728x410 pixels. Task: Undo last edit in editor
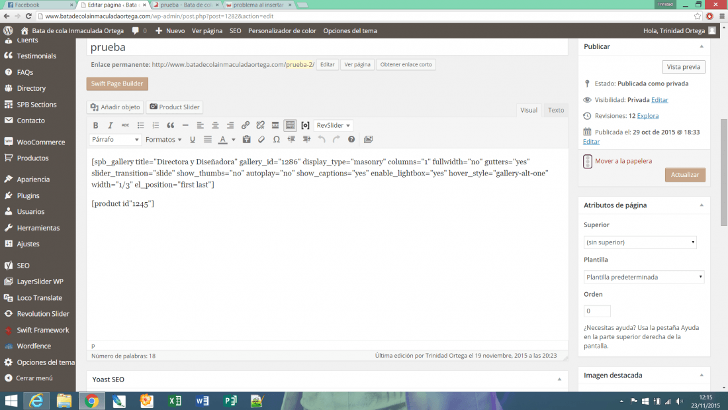[321, 140]
